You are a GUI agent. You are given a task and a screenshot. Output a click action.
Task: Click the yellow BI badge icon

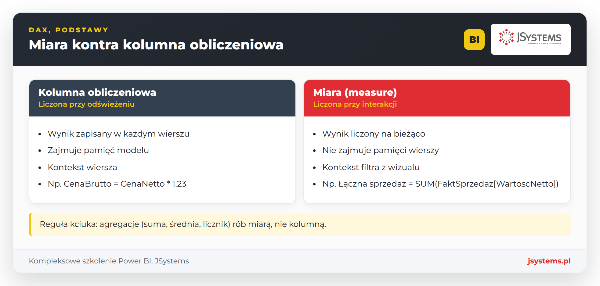[x=474, y=40]
